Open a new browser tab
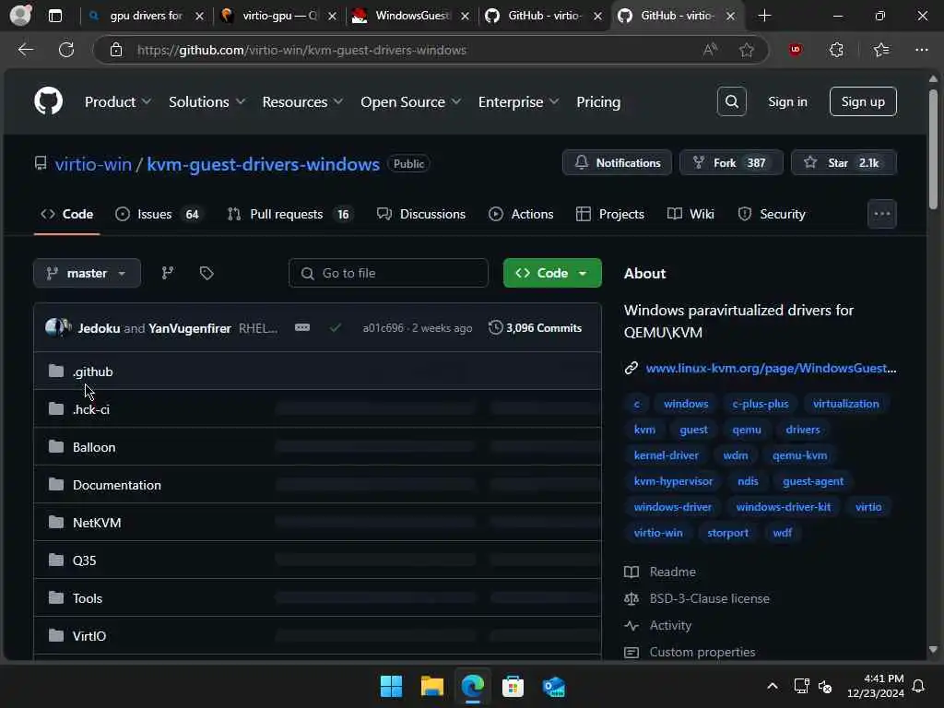The image size is (944, 708). (764, 16)
